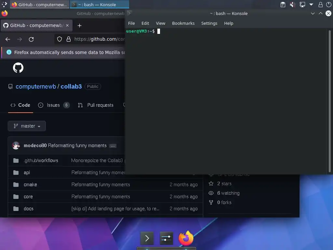The image size is (333, 250).
Task: Click the Firefox data notice info icon
Action: click(x=9, y=52)
